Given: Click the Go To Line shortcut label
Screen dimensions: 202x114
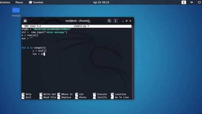Looking at the screenshot, I should 122,97.
